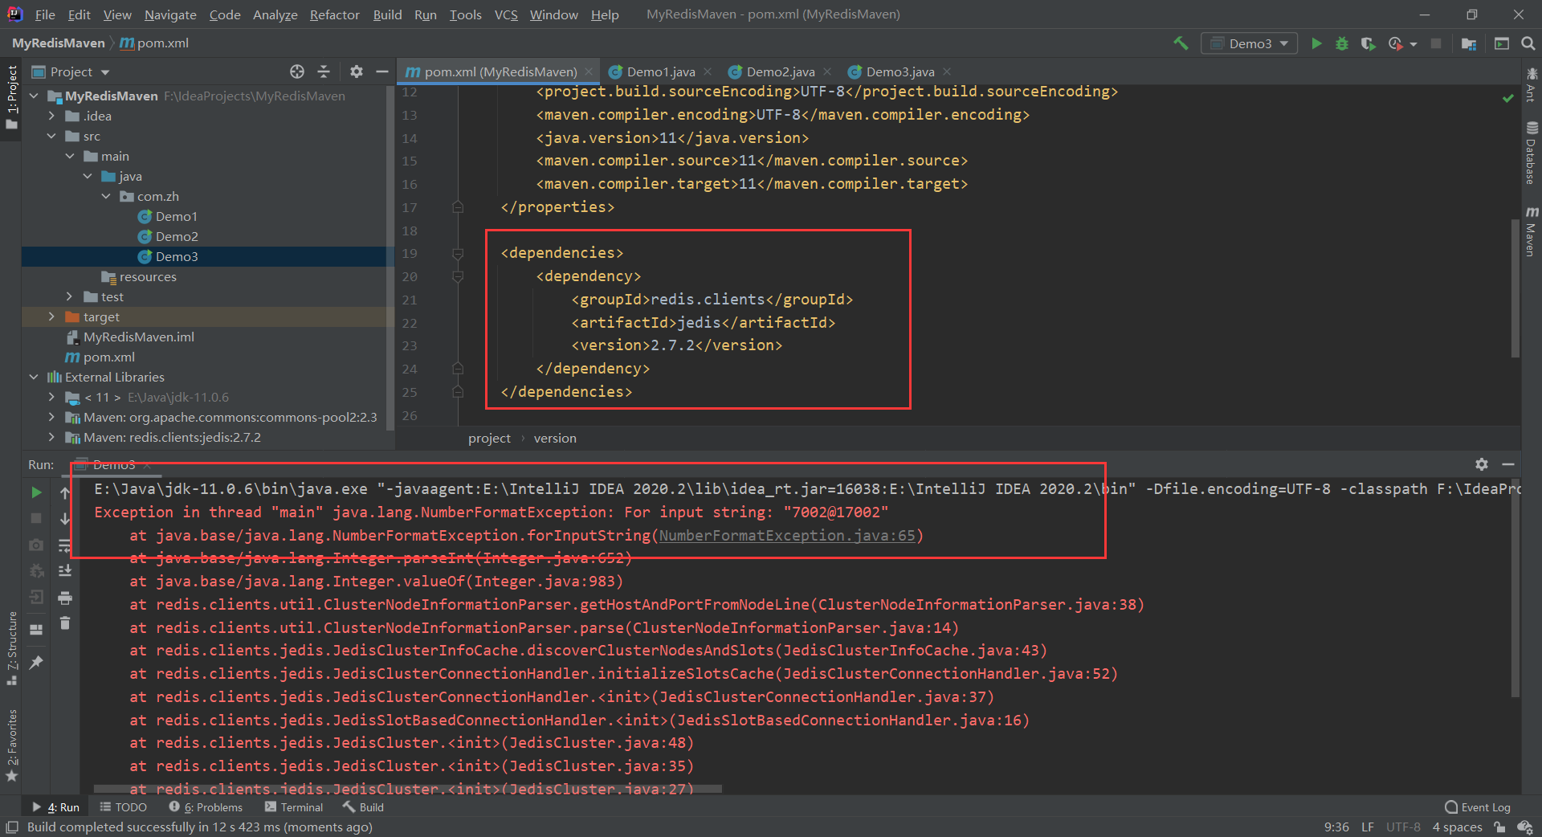Hide the Project tool window
Screen dimensions: 1542x837
pos(382,71)
